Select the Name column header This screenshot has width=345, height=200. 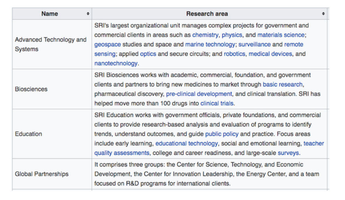(52, 14)
